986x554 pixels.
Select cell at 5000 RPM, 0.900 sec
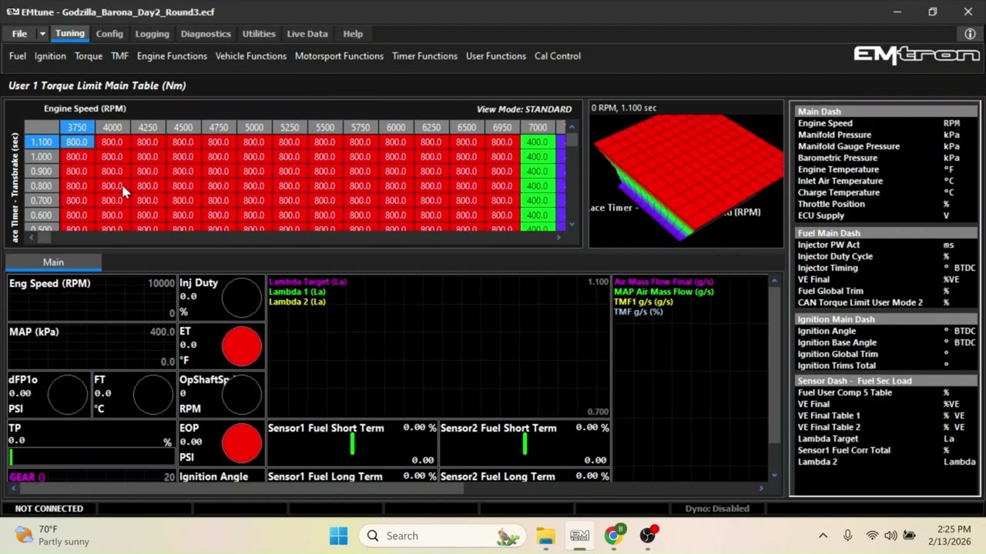[x=253, y=172]
